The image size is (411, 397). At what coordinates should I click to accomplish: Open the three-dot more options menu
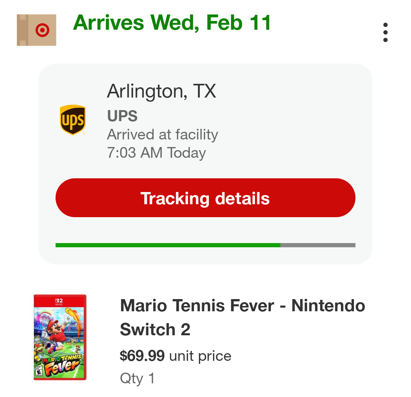(385, 32)
